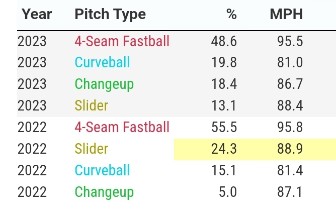Image resolution: width=336 pixels, height=218 pixels.
Task: Sort by the MPH column header
Action: 286,14
